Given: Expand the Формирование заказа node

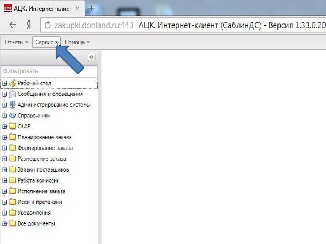Looking at the screenshot, I should click(x=5, y=148).
